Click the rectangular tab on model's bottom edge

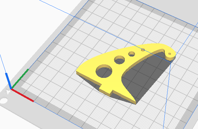pos(106,90)
